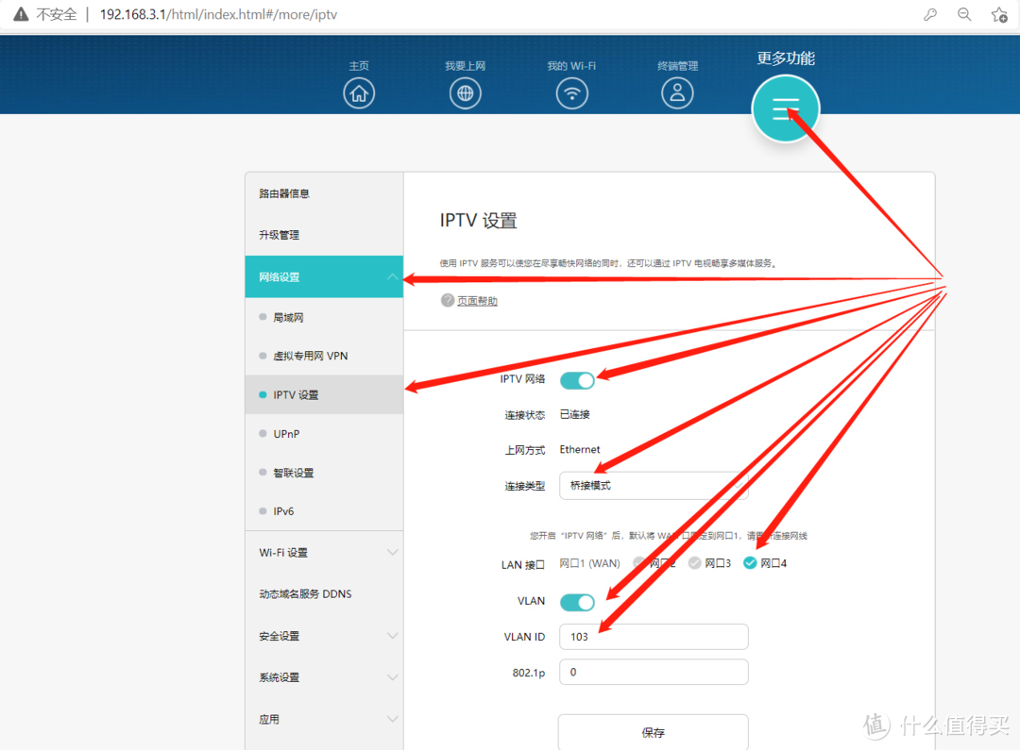
Task: Open the 更多功能 hamburger menu icon
Action: tap(785, 108)
